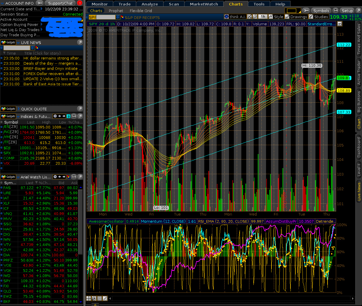
Task: Open gear settings for Ariel Watch List
Action: (55, 177)
